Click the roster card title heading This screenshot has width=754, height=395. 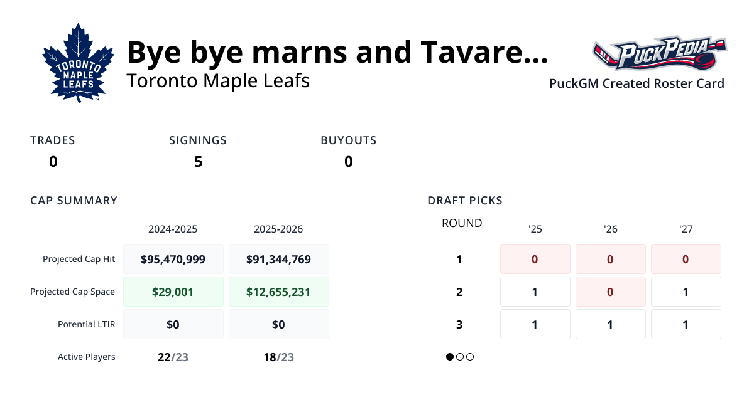coord(337,52)
